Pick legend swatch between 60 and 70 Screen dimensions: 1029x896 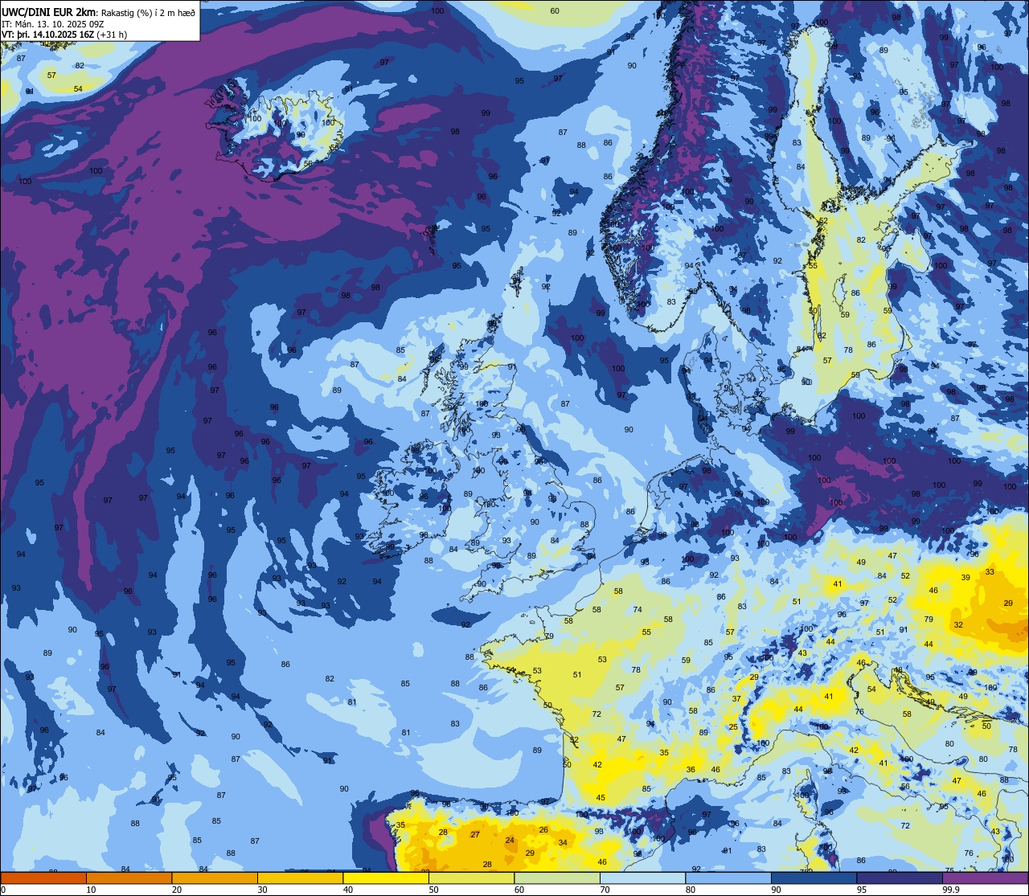[x=557, y=878]
